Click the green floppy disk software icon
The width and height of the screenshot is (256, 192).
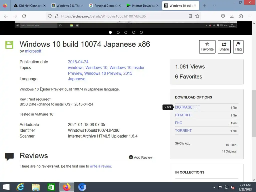(9, 44)
